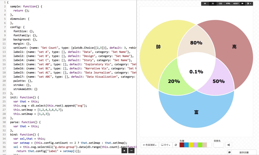259x155 pixels.
Task: Click the X close button in code editor
Action: pyautogui.click(x=124, y=151)
